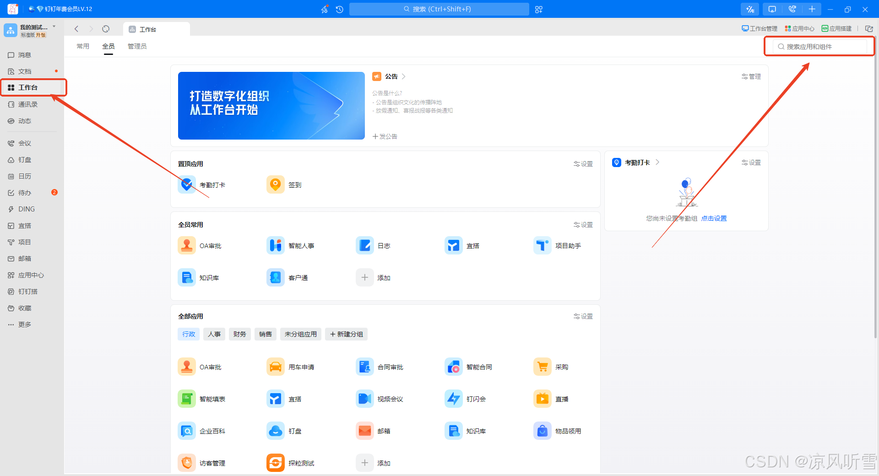
Task: Click the 点击设置 link
Action: click(x=714, y=218)
